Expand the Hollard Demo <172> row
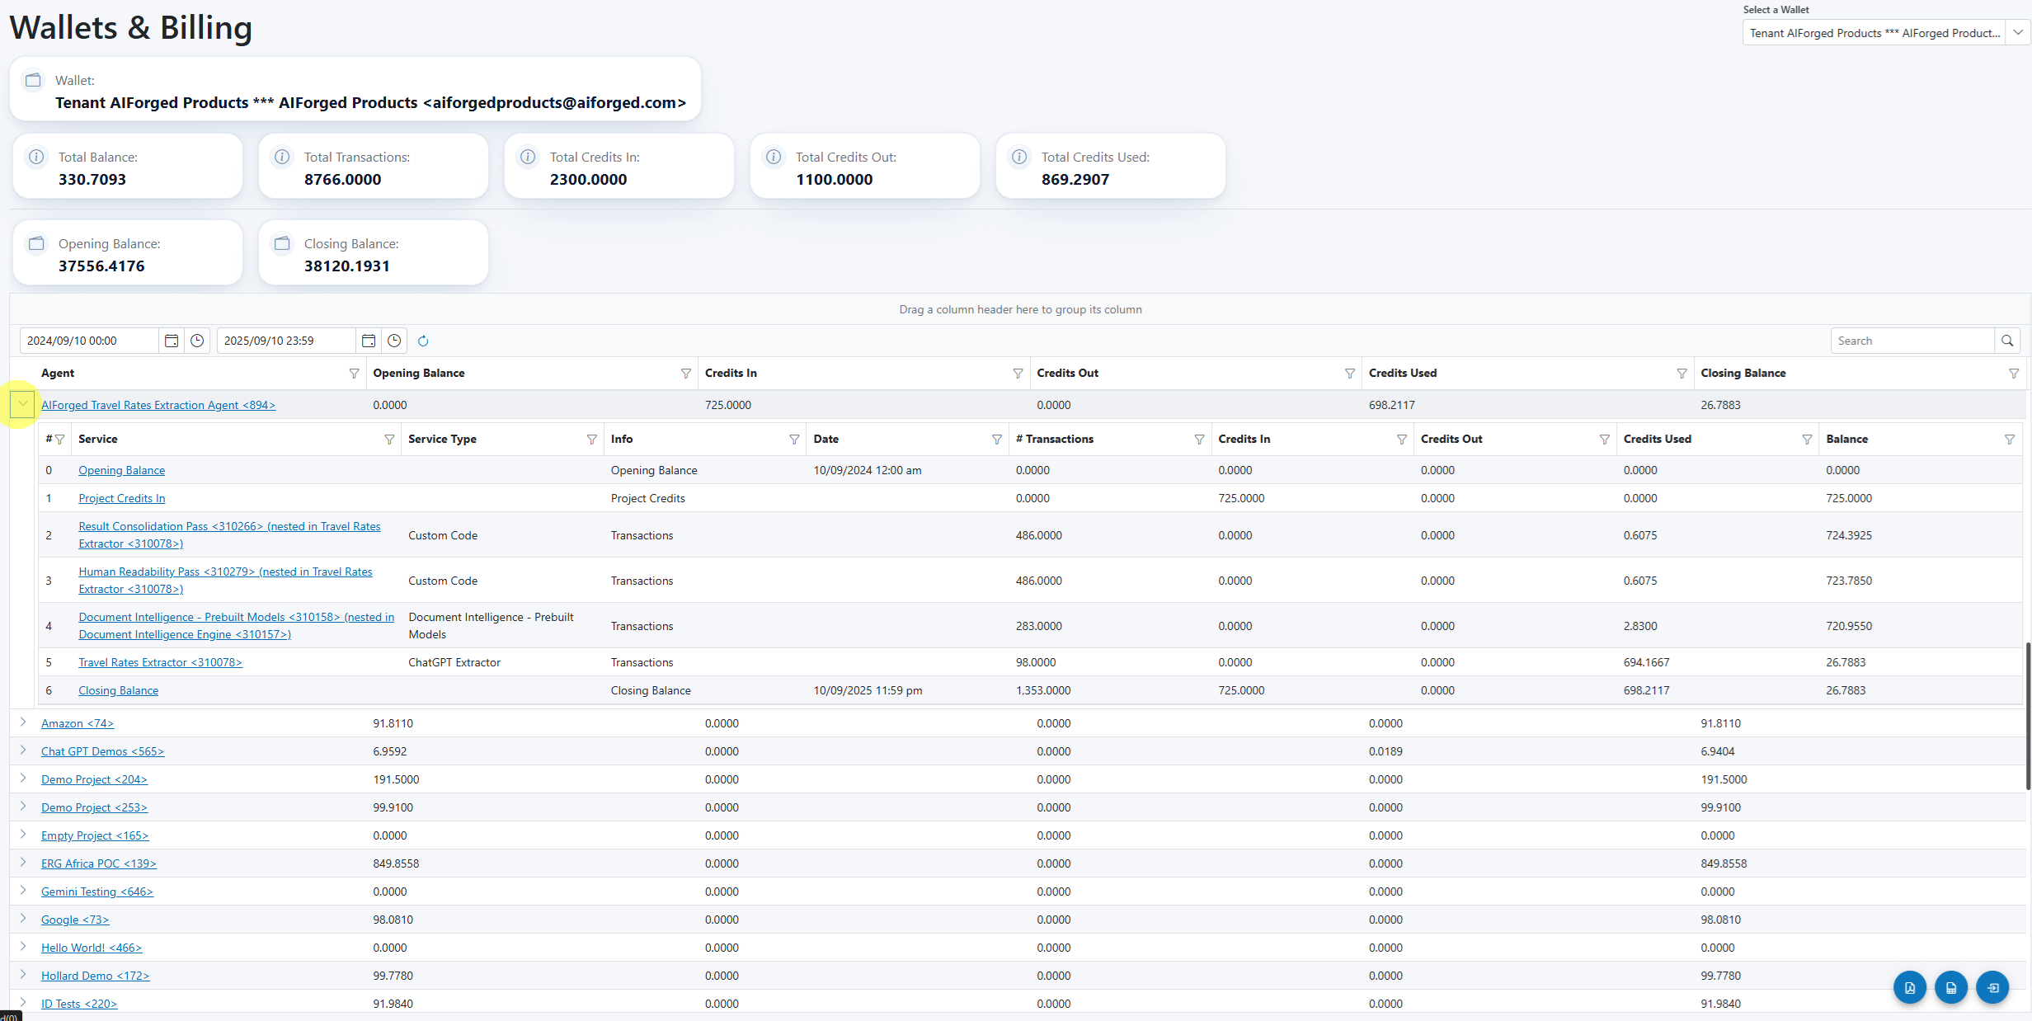Screen dimensions: 2032x1021 click(23, 975)
